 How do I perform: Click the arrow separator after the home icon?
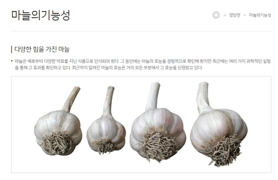coord(224,15)
